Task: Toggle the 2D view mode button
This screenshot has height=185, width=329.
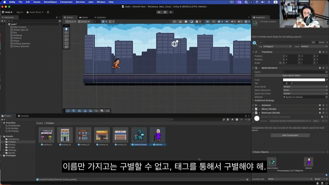Action: pos(207,22)
